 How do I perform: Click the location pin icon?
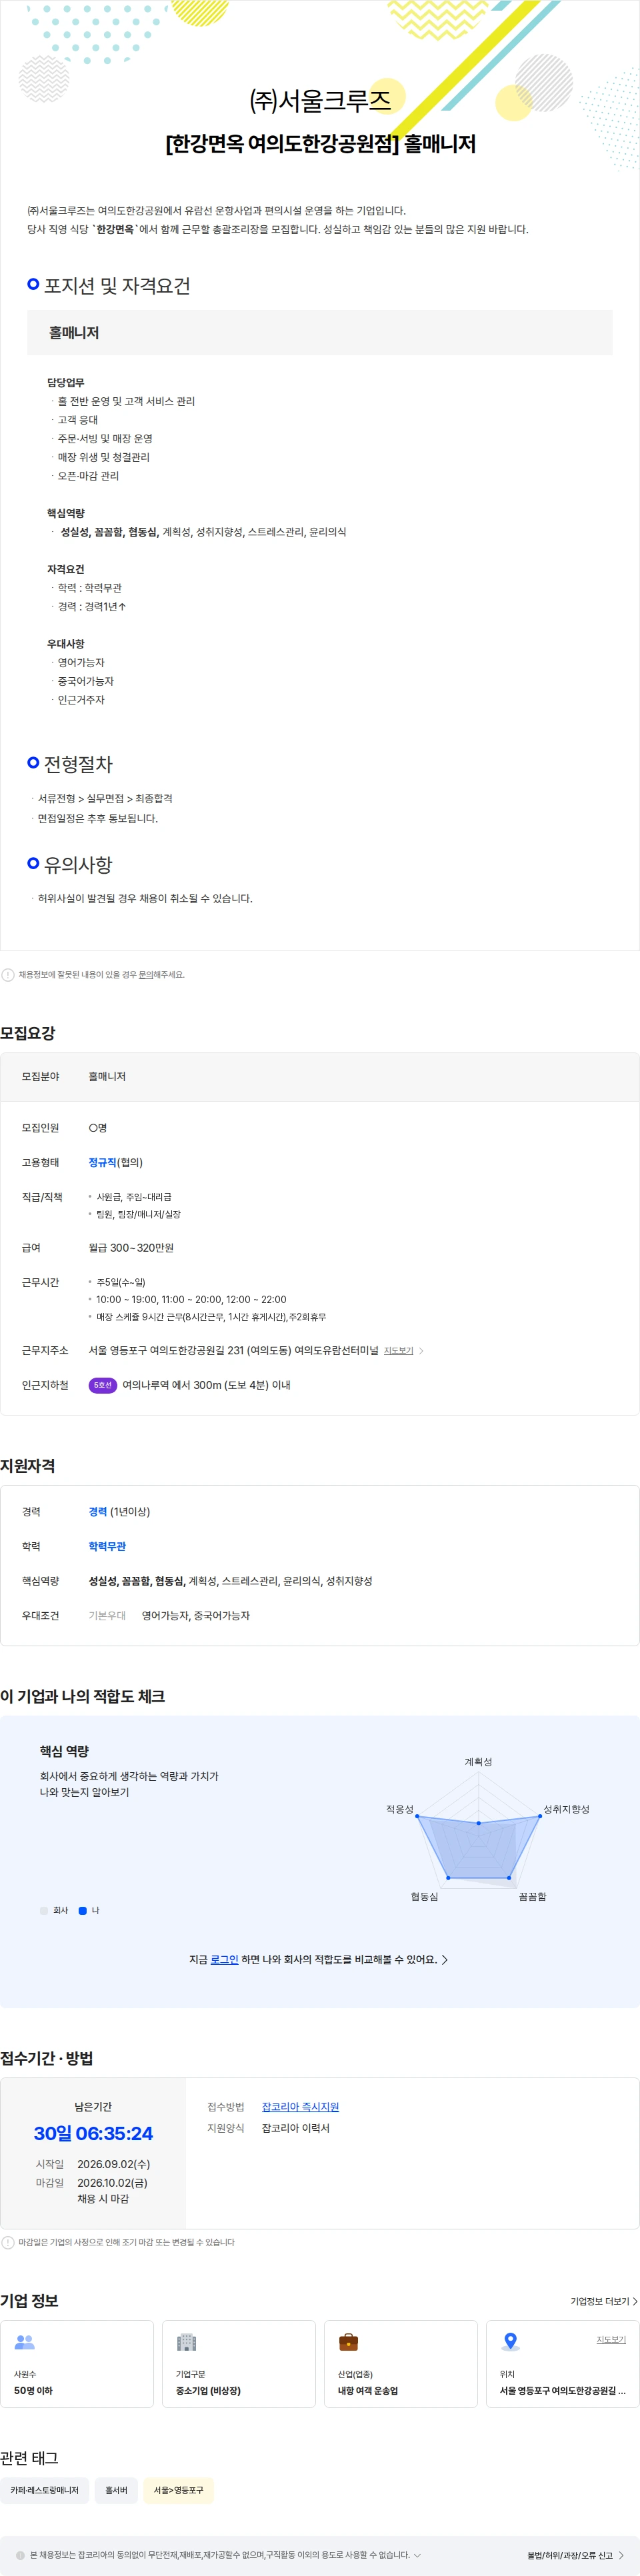point(510,2342)
